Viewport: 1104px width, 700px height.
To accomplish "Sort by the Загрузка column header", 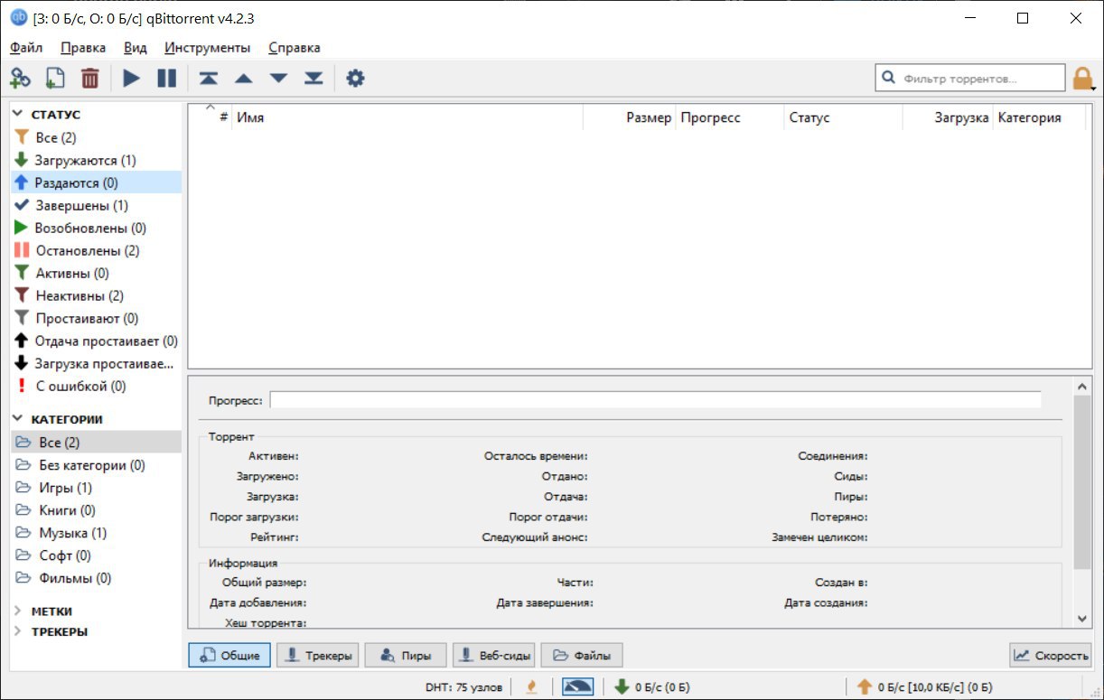I will 948,118.
